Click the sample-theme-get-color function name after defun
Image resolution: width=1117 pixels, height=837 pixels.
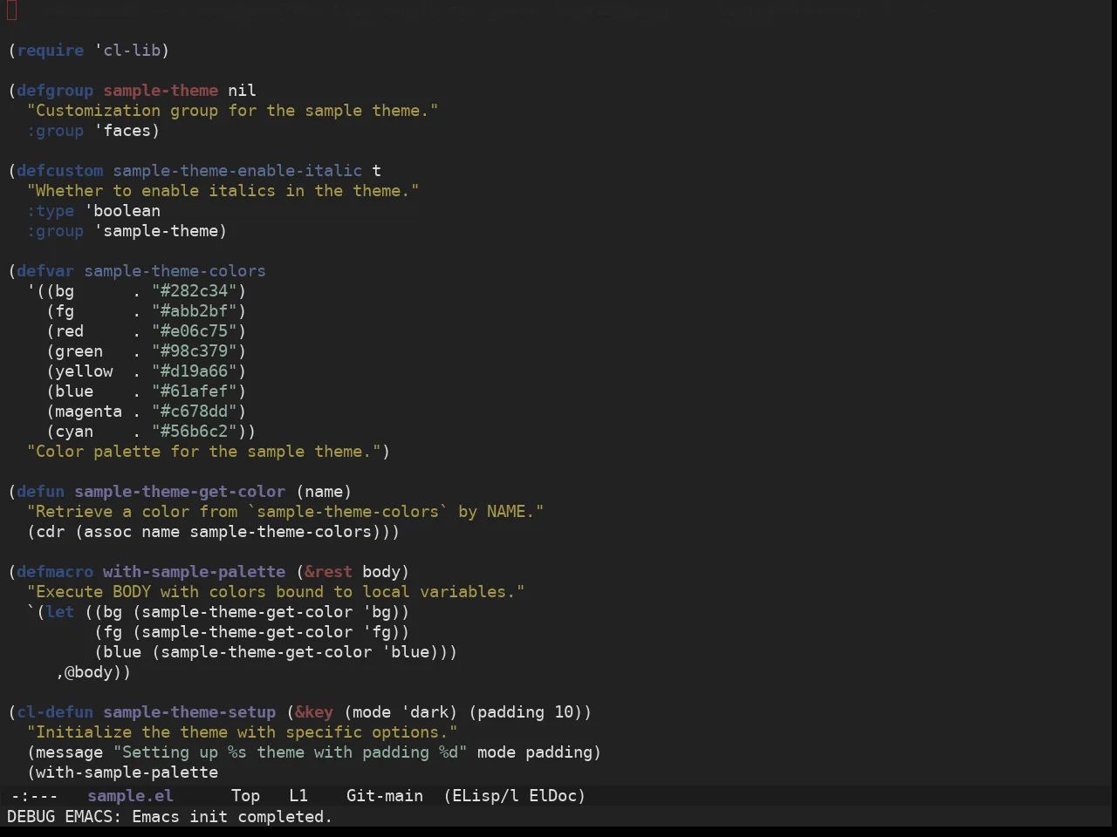pyautogui.click(x=180, y=492)
